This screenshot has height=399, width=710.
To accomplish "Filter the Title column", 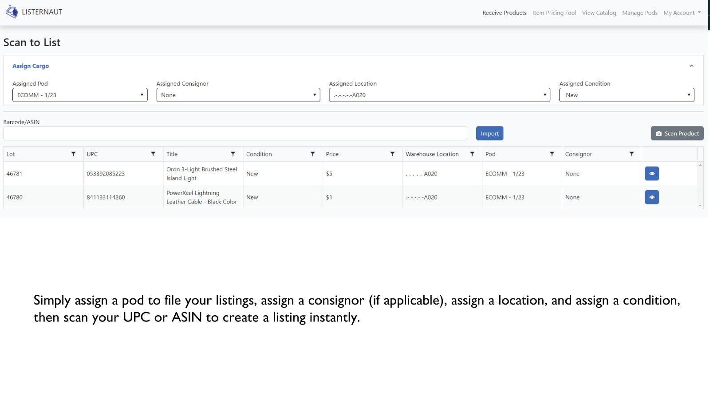I will [x=233, y=154].
